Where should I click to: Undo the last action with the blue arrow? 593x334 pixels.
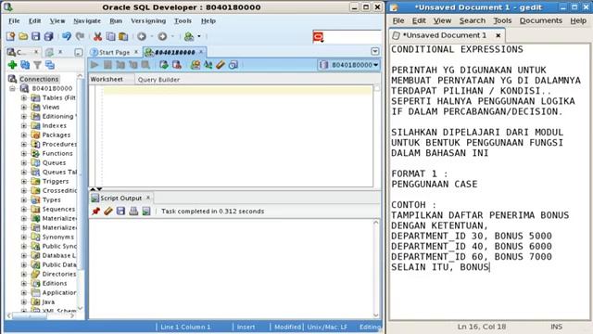click(67, 36)
